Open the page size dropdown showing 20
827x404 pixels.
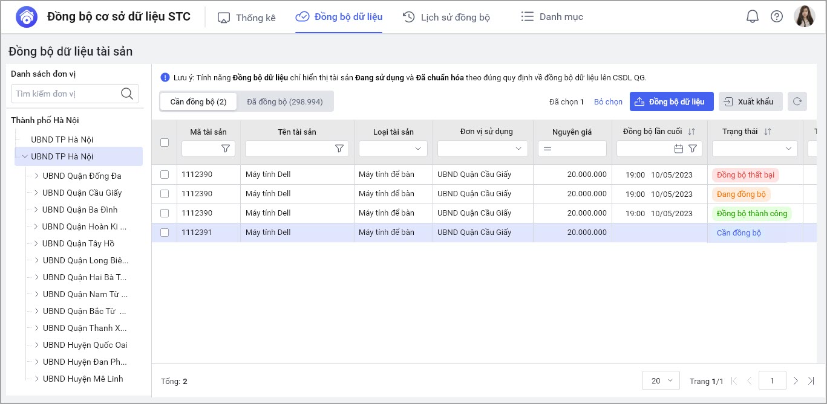(x=661, y=381)
